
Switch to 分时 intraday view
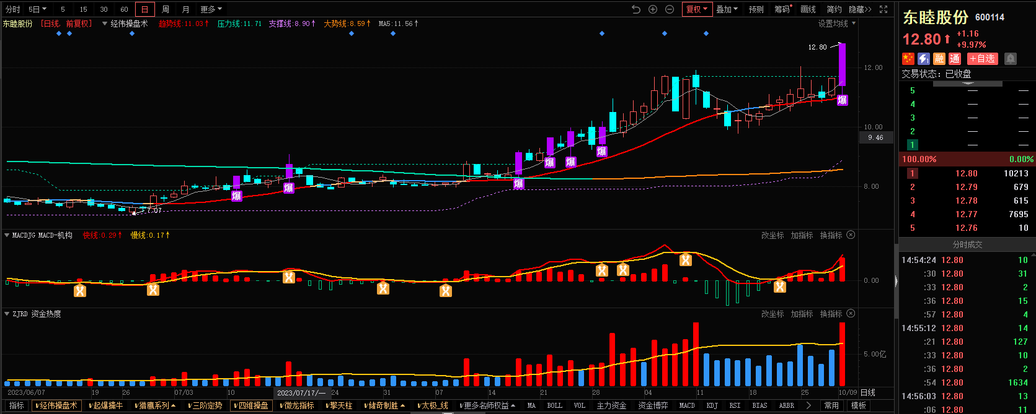point(12,9)
